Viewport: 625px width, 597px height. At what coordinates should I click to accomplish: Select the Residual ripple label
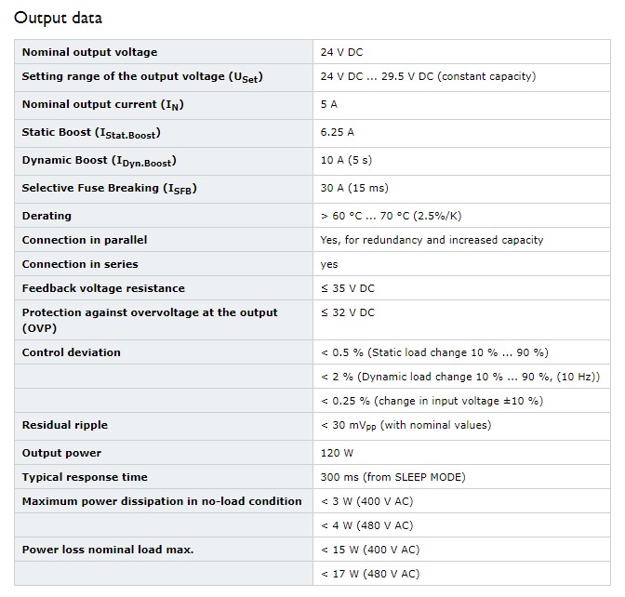pos(64,425)
